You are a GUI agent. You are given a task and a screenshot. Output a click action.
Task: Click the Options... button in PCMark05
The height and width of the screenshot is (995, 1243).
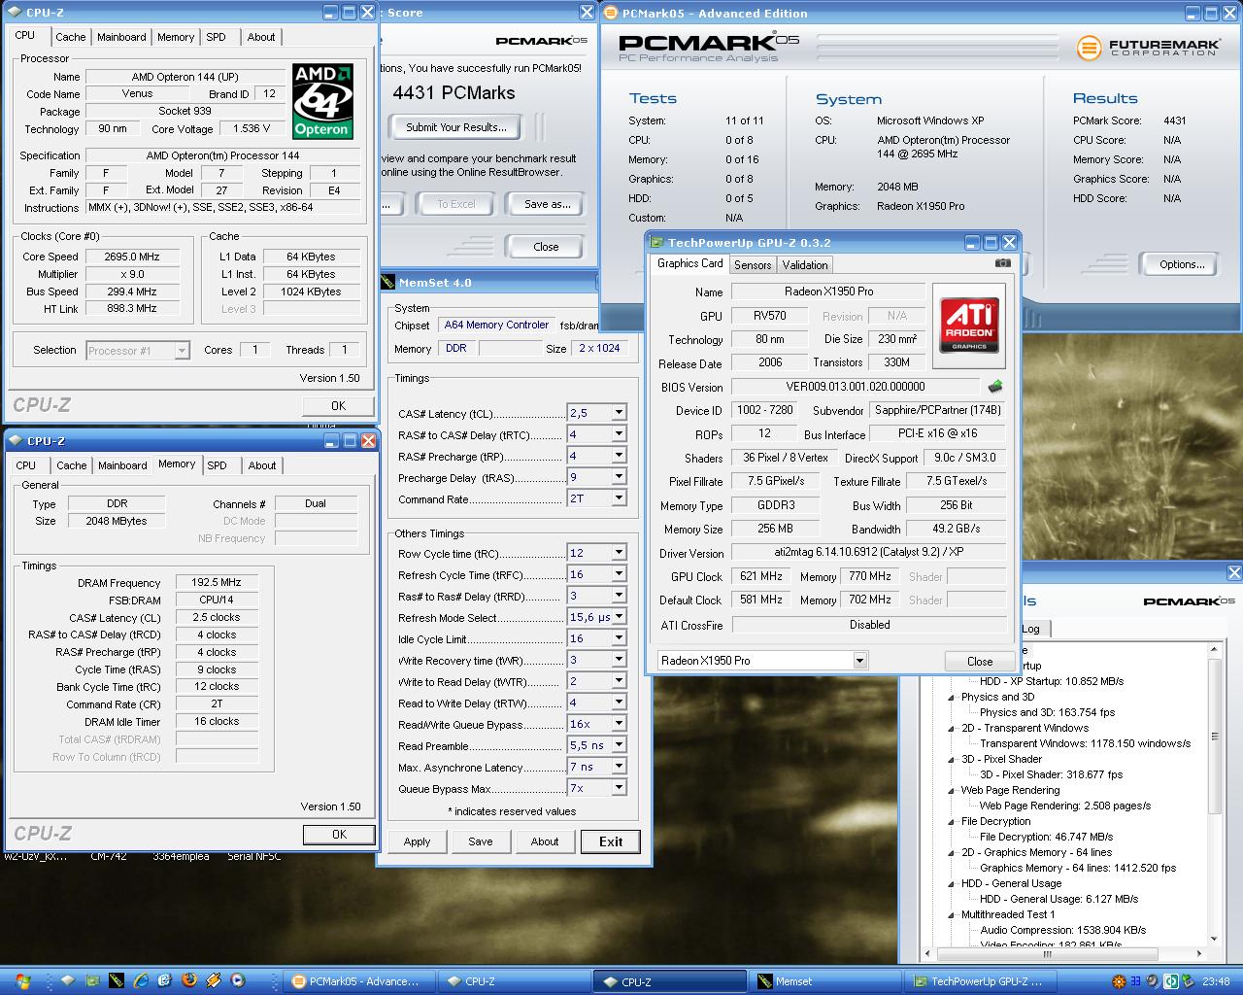[x=1182, y=264]
